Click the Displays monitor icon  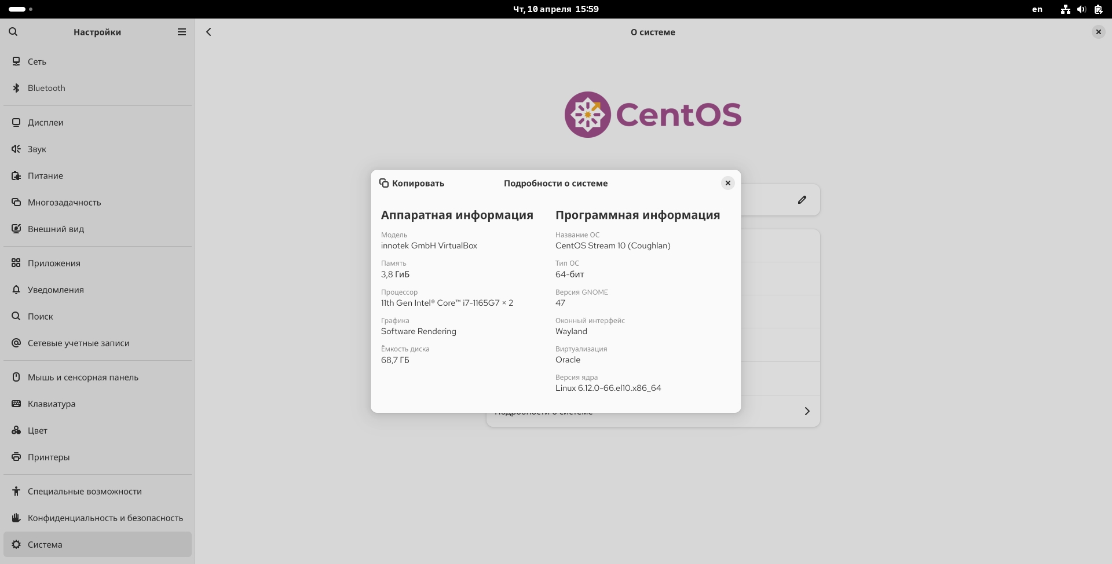click(x=16, y=122)
